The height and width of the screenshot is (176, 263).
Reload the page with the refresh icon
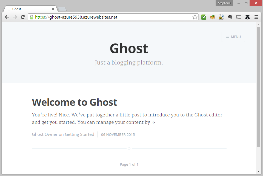[23, 17]
